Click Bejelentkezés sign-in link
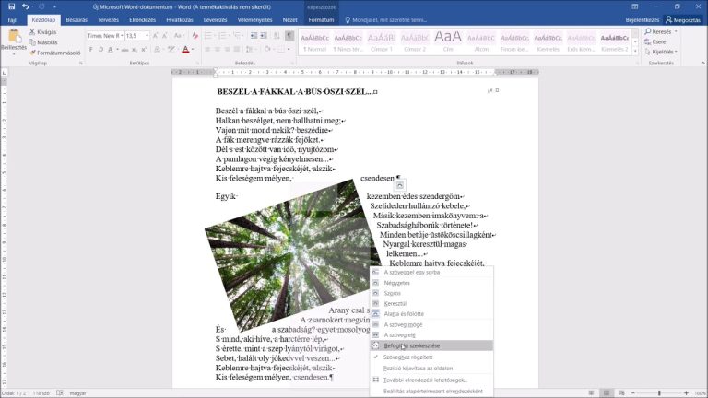Screen dimensions: 708x398 [642, 20]
